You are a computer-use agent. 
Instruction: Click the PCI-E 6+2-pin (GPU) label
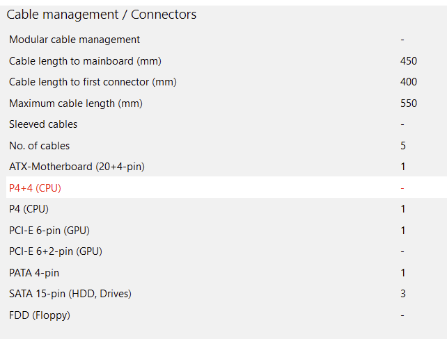pyautogui.click(x=56, y=251)
